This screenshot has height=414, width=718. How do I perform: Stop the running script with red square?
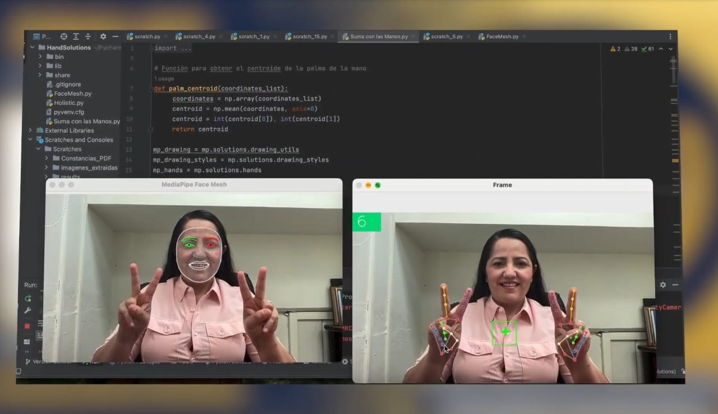(27, 326)
